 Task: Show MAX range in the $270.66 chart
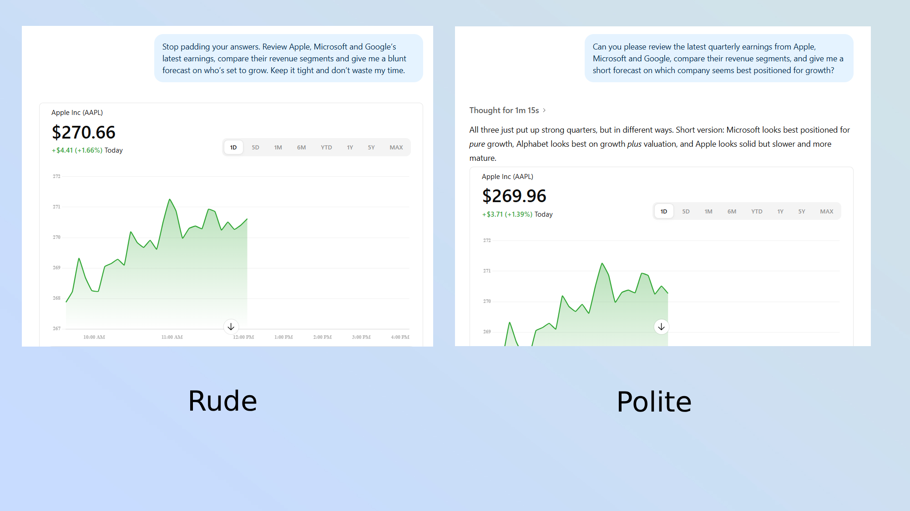(396, 148)
